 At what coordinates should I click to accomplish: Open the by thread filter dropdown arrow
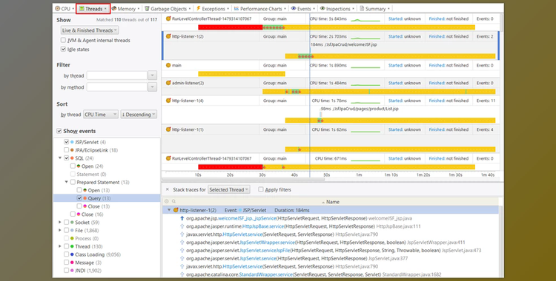click(152, 75)
